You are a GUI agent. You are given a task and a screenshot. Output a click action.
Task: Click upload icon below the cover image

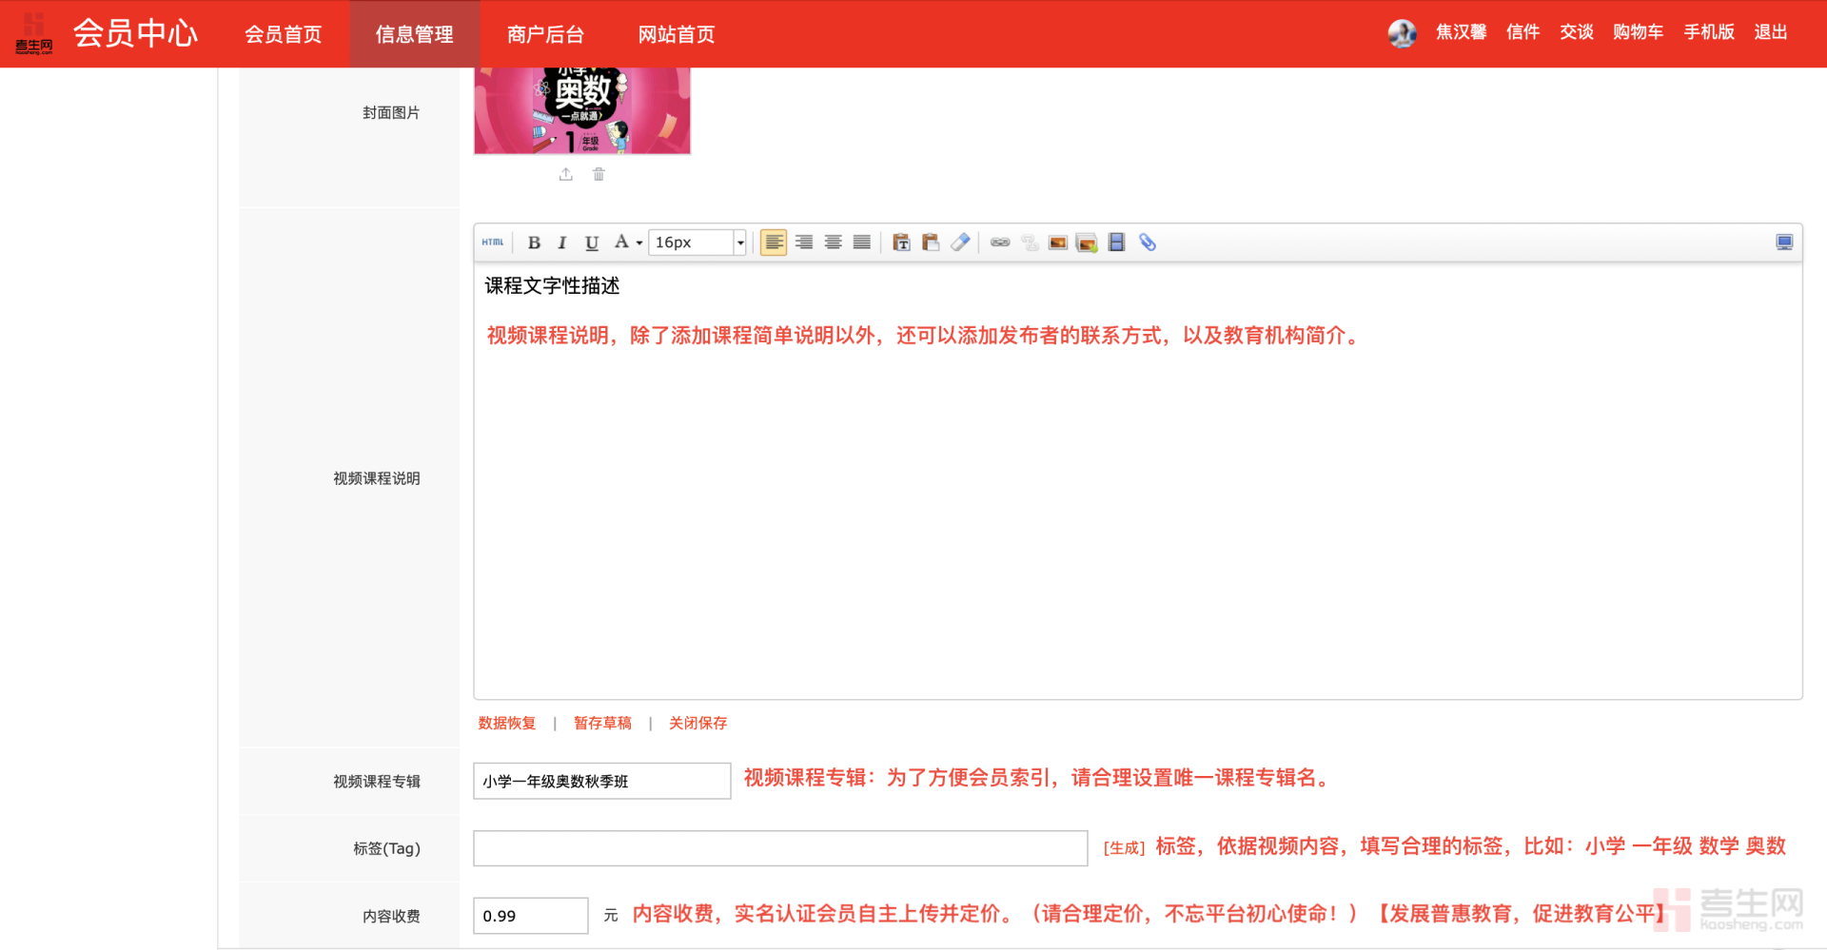click(x=566, y=174)
